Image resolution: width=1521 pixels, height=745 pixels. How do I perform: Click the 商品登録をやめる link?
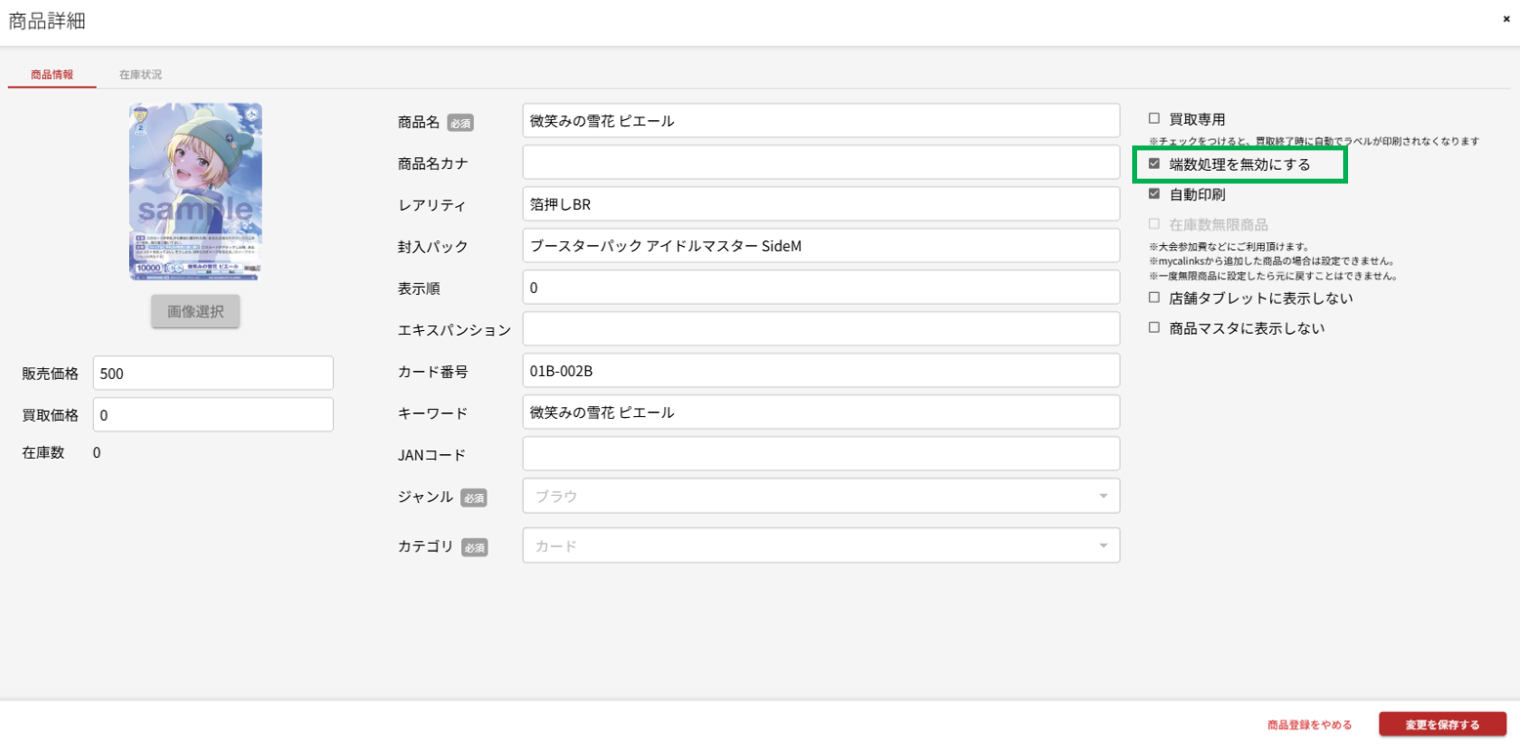[1309, 724]
